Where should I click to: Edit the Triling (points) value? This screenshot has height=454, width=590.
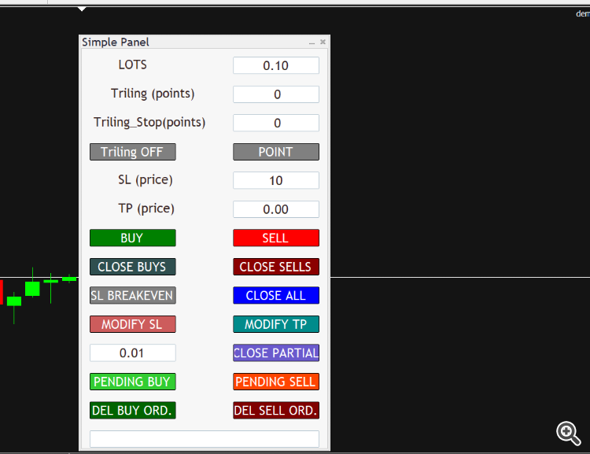[x=276, y=94]
